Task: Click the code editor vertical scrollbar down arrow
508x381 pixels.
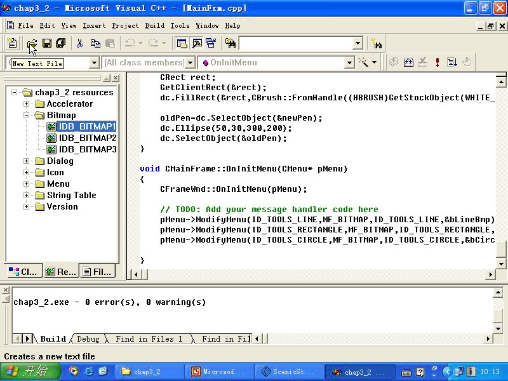Action: [x=501, y=264]
